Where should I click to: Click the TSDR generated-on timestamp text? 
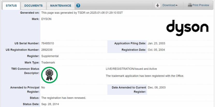pyautogui.click(x=82, y=13)
